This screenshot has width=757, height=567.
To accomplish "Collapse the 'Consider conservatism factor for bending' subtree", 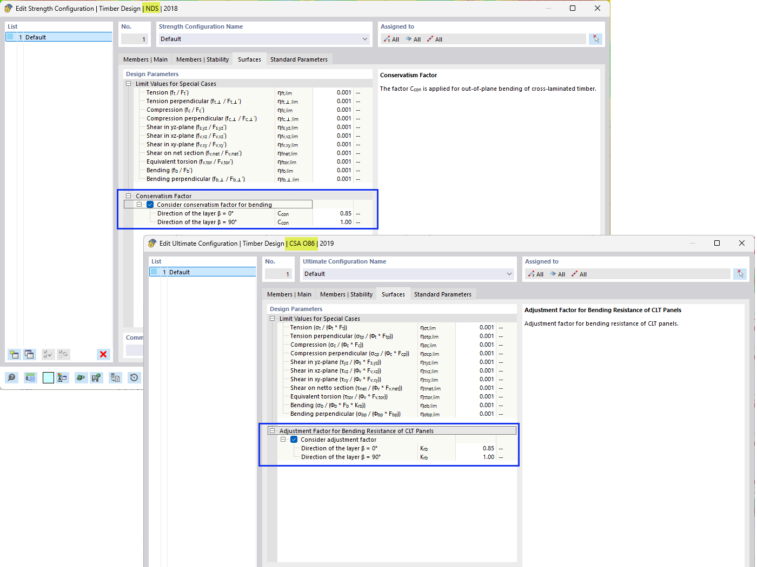I will tap(140, 205).
